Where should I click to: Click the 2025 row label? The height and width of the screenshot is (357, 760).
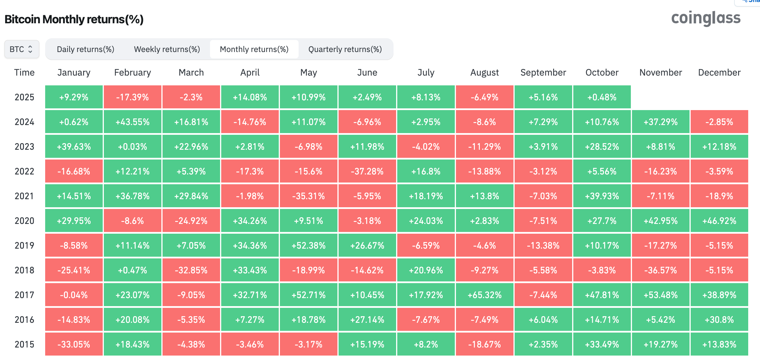pyautogui.click(x=24, y=97)
